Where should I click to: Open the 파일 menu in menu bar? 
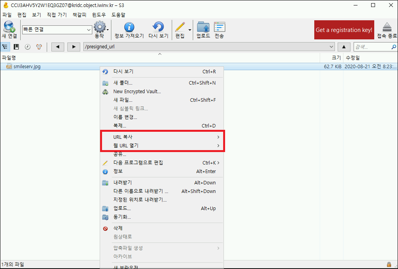7,15
